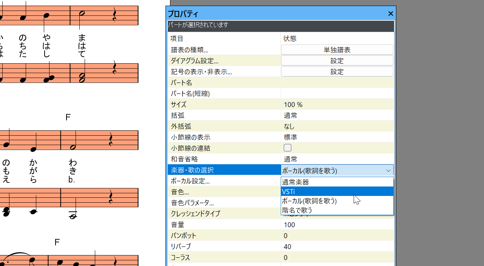484x266 pixels.
Task: Edit the リバーブ value 40
Action: pyautogui.click(x=337, y=247)
